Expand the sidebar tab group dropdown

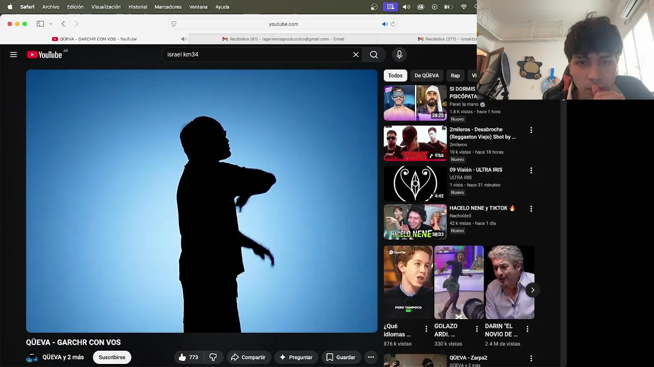[x=51, y=24]
